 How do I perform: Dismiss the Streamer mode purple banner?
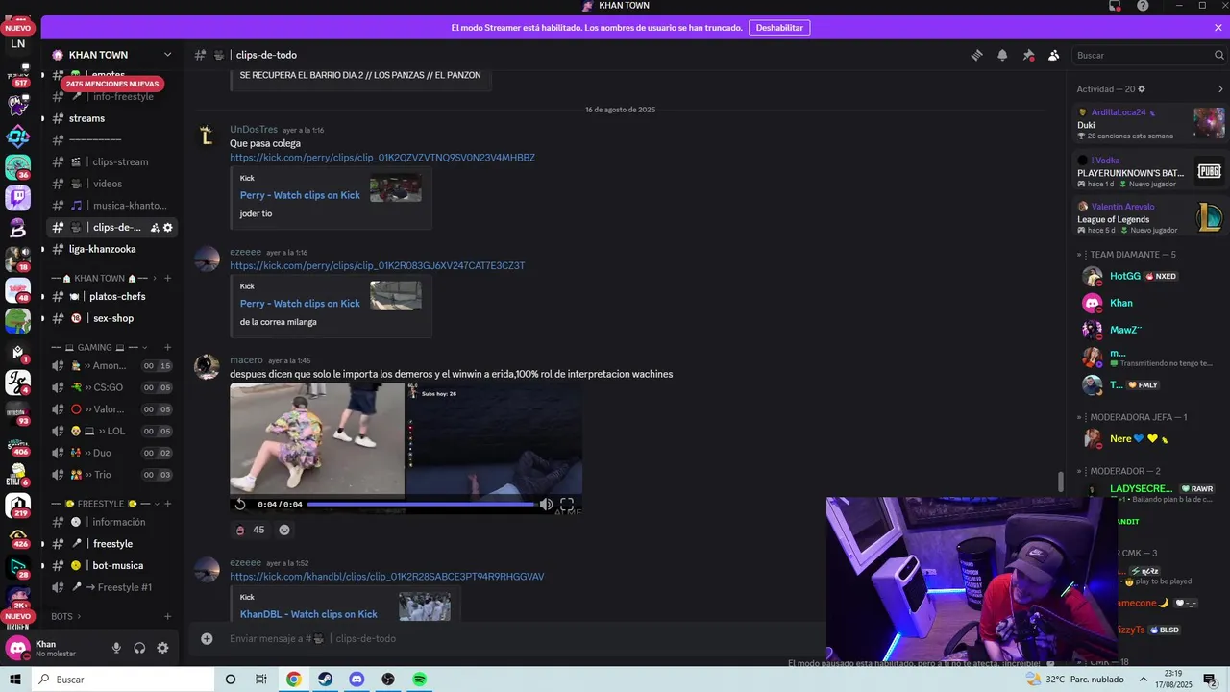[x=1218, y=28]
